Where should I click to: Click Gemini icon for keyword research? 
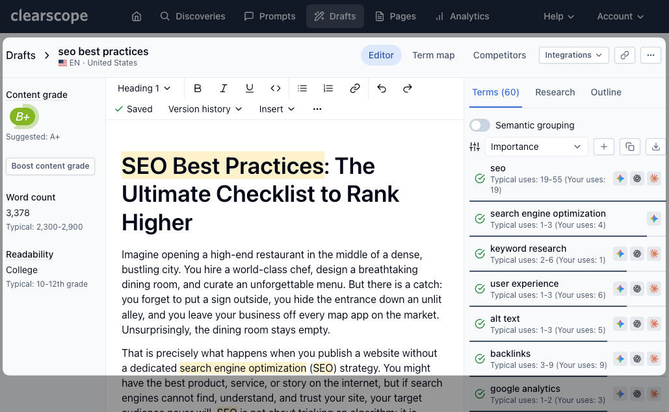[620, 254]
